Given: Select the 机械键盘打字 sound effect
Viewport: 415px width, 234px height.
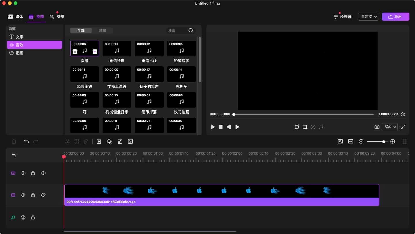Looking at the screenshot, I should coord(117,100).
